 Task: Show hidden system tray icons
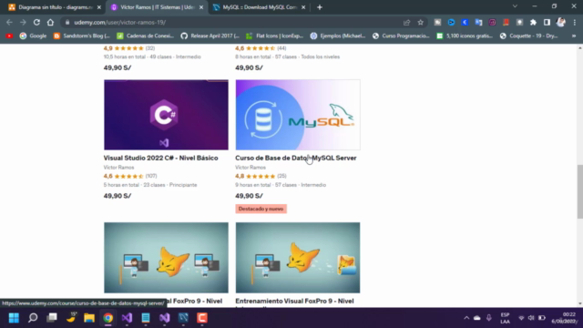466,318
